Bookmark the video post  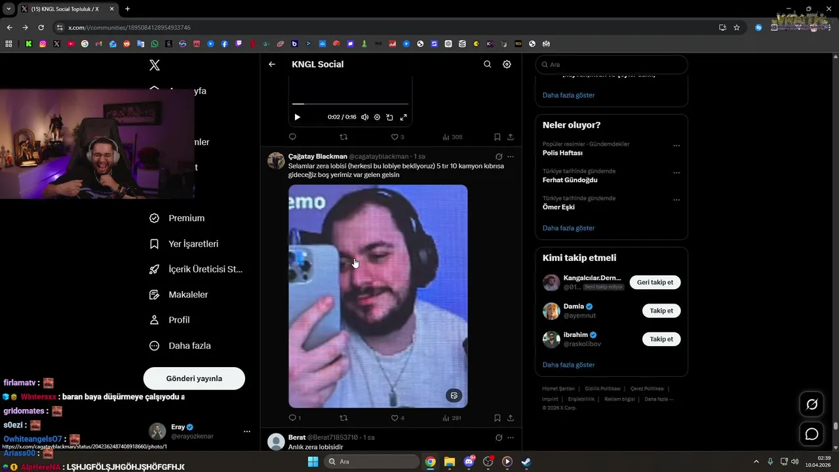coord(498,137)
